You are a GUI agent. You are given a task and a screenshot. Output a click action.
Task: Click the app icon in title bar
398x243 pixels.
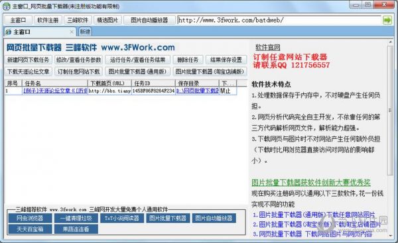[x=7, y=7]
